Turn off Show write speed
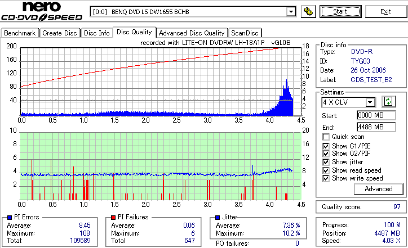The image size is (408, 248). point(326,178)
